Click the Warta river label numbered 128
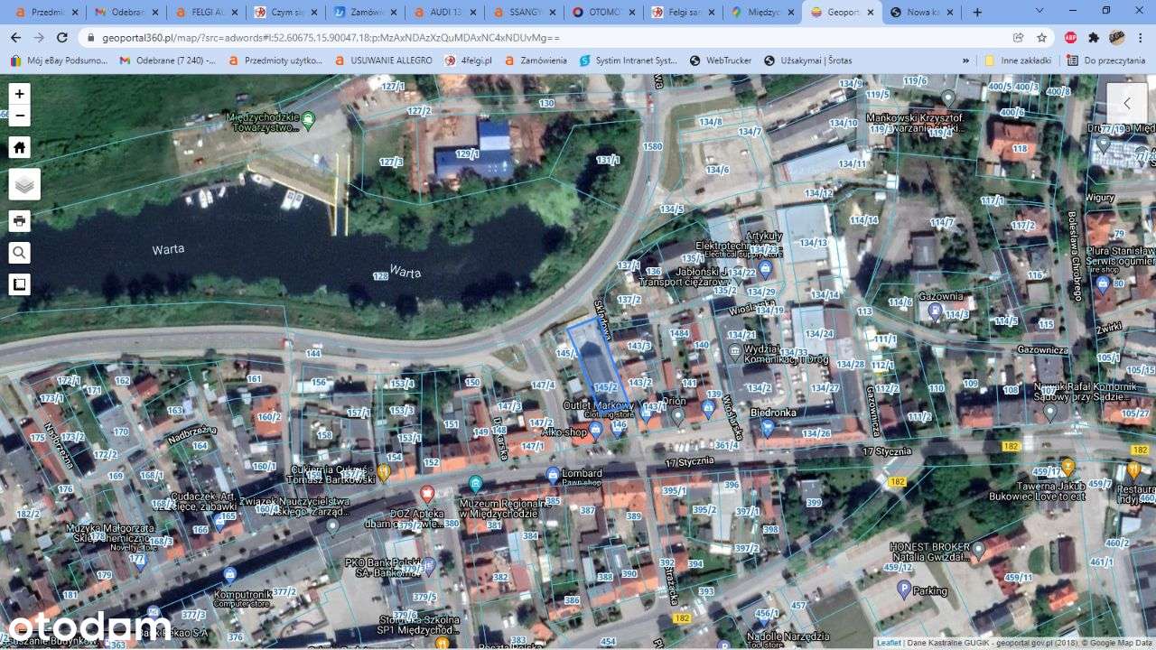The image size is (1156, 650). tap(382, 277)
